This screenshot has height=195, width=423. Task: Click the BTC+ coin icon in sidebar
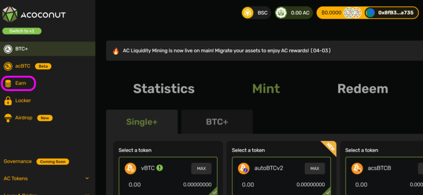[8, 49]
